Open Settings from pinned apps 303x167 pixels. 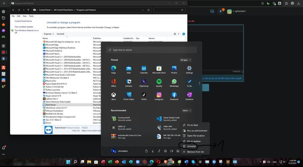click(x=189, y=70)
